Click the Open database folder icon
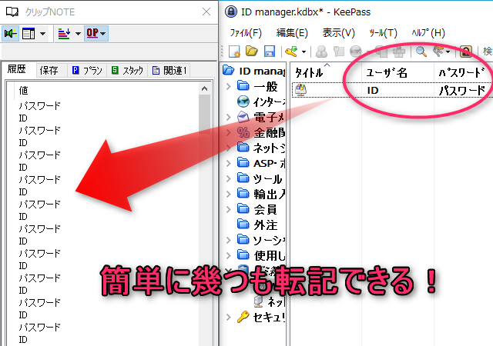Image resolution: width=493 pixels, height=346 pixels. pyautogui.click(x=252, y=52)
